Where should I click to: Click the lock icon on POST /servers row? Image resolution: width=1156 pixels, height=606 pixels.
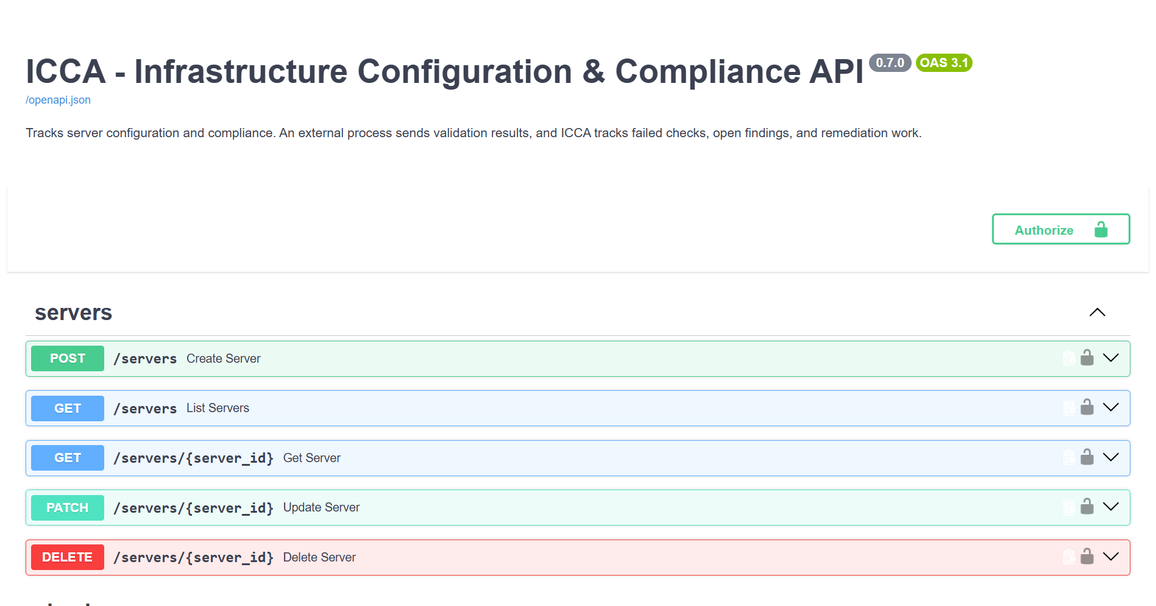tap(1087, 358)
